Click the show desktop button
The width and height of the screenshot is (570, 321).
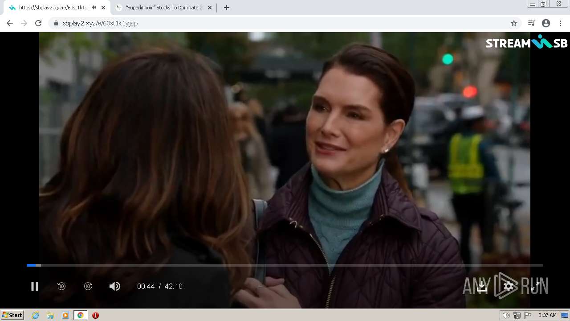[565, 315]
